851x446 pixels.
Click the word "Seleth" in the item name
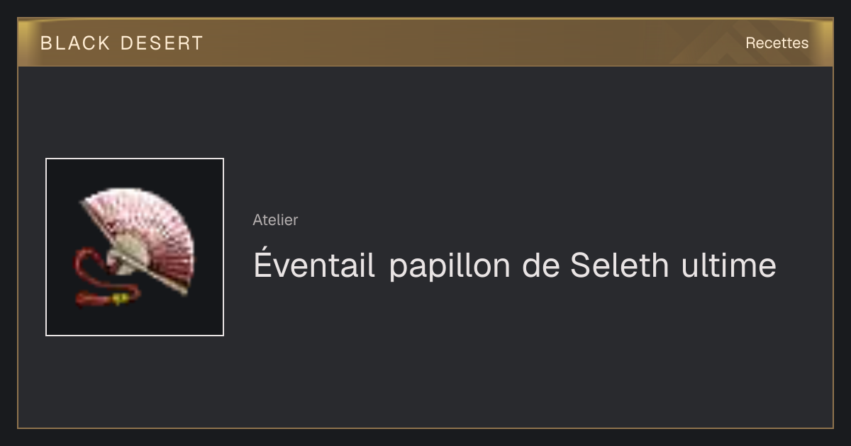619,265
